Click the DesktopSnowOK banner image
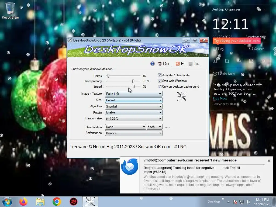 click(x=138, y=50)
